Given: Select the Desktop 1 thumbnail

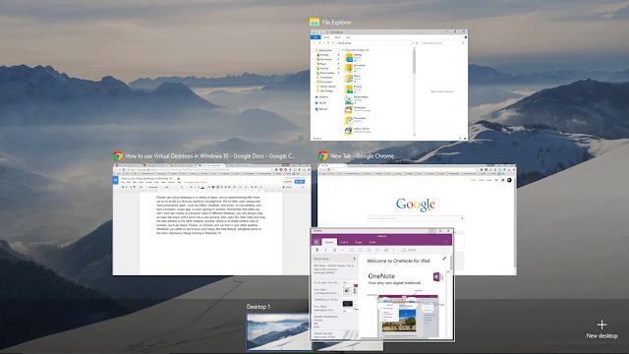Looking at the screenshot, I should (278, 332).
